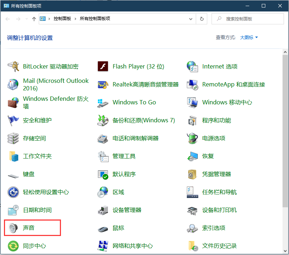Open the 索引选项 magnifier icon
The height and width of the screenshot is (255, 289).
pos(193,228)
